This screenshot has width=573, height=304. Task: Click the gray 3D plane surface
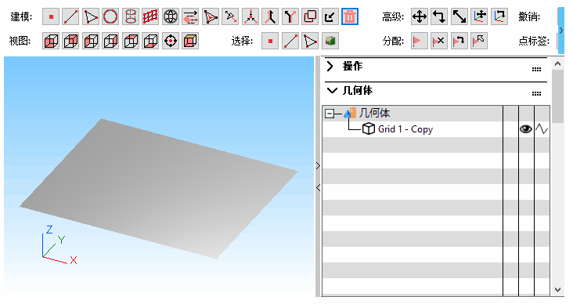(x=160, y=187)
